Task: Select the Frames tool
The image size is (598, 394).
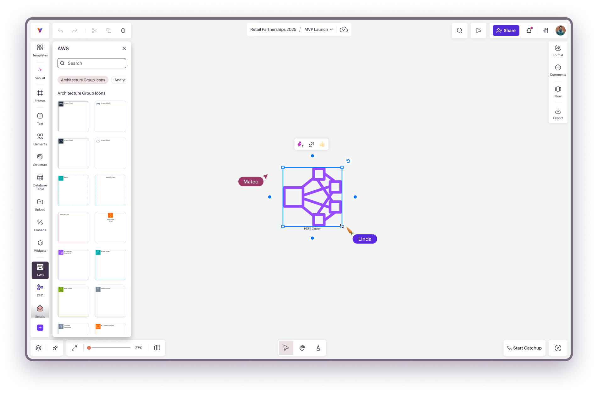Action: click(x=40, y=96)
